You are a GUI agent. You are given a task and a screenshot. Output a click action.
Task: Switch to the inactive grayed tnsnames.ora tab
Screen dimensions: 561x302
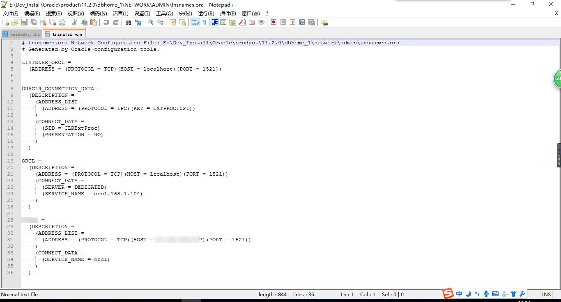coord(22,34)
